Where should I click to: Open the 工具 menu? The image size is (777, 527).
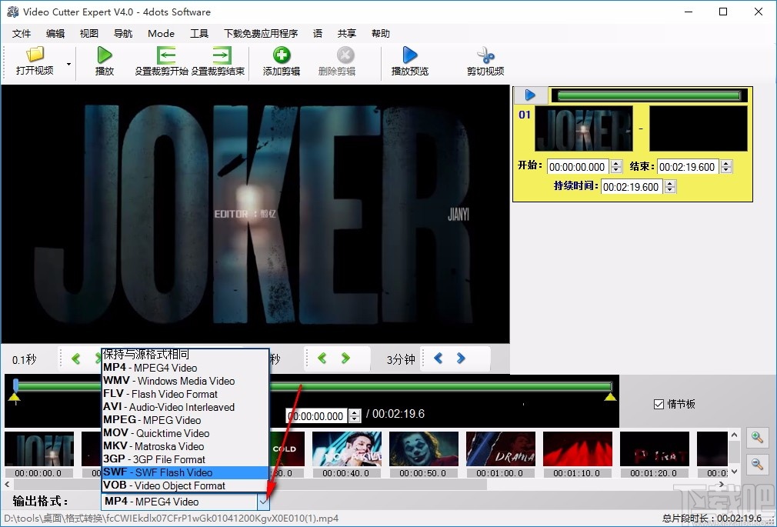[x=200, y=33]
